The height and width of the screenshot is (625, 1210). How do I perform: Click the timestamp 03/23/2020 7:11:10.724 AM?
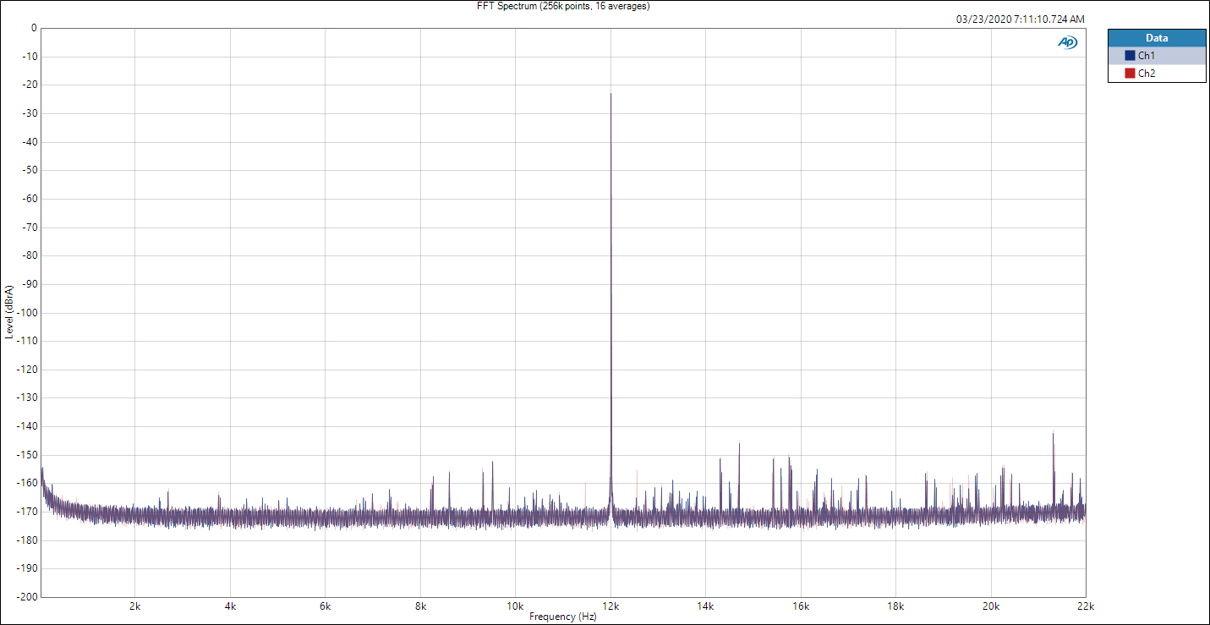pos(1021,19)
